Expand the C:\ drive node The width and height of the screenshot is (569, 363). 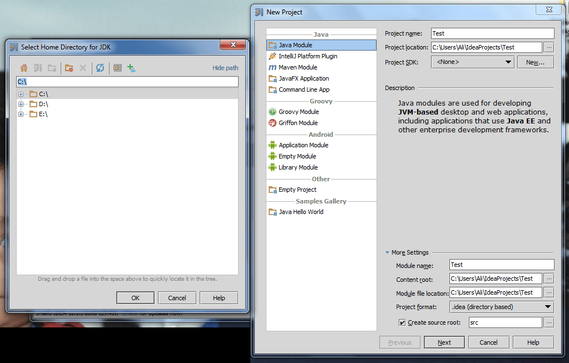point(21,94)
